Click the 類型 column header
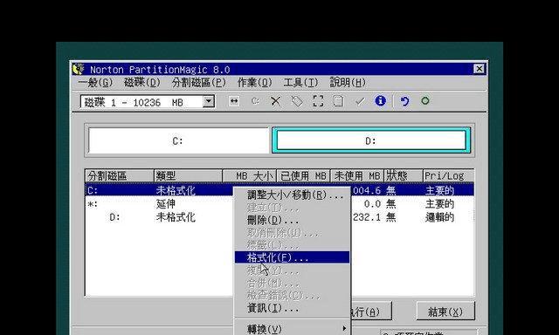Screen dimensions: 559x335 (189, 175)
